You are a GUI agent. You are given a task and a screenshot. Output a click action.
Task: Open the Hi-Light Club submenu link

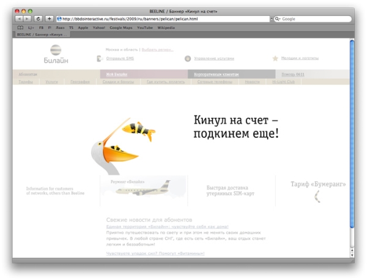[x=283, y=81]
